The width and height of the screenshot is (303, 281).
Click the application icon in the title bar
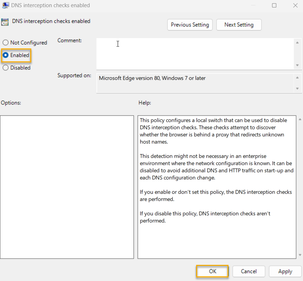(5, 5)
